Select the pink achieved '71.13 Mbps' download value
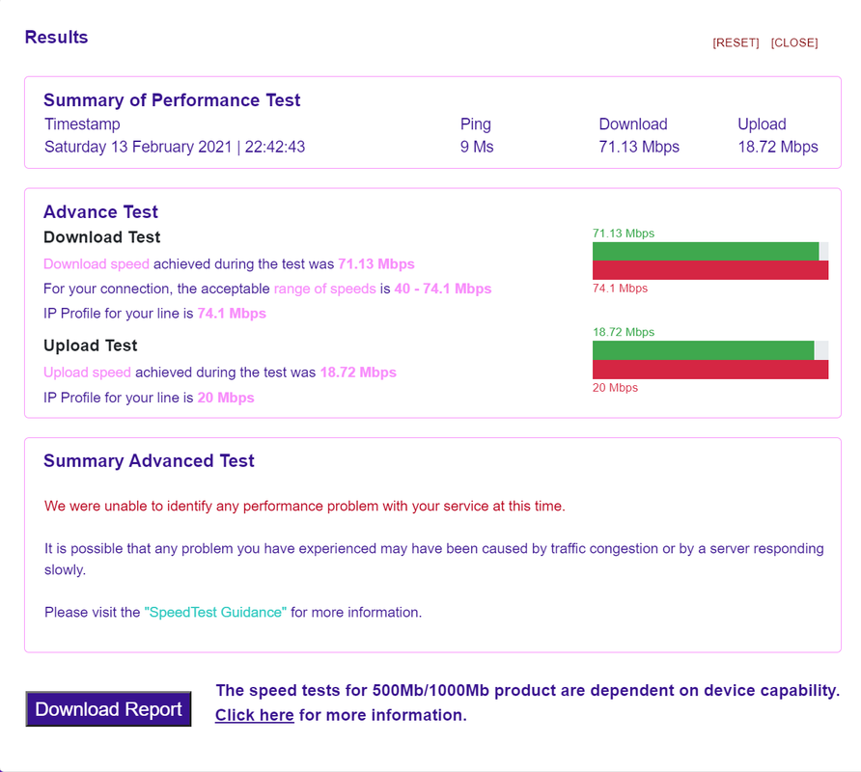 pyautogui.click(x=376, y=264)
